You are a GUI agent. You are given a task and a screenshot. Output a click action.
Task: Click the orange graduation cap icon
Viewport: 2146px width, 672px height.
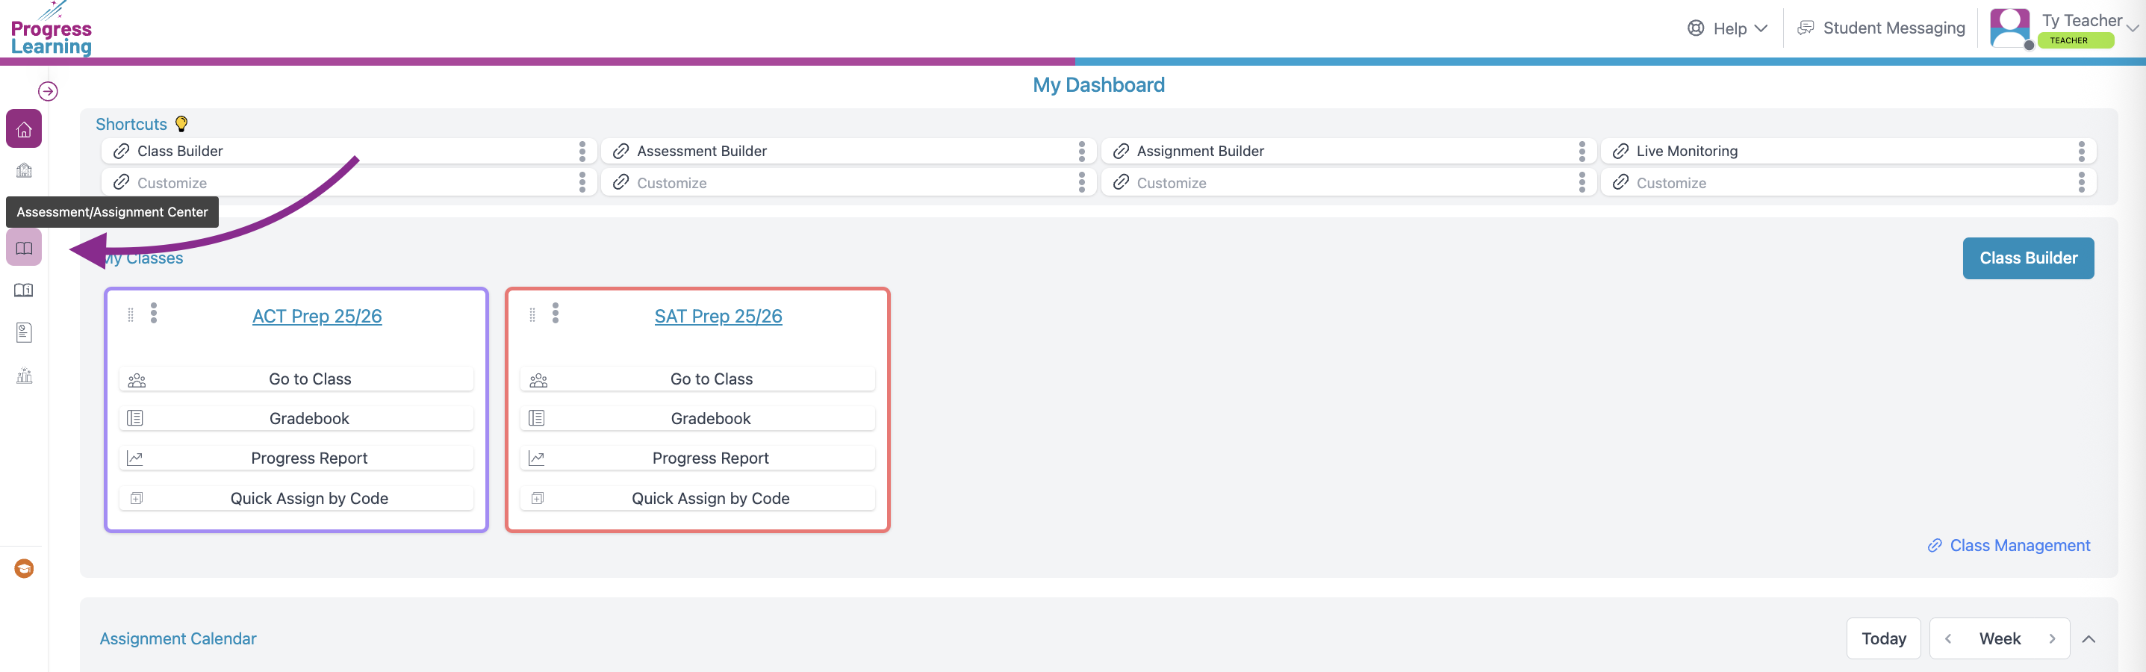[24, 569]
